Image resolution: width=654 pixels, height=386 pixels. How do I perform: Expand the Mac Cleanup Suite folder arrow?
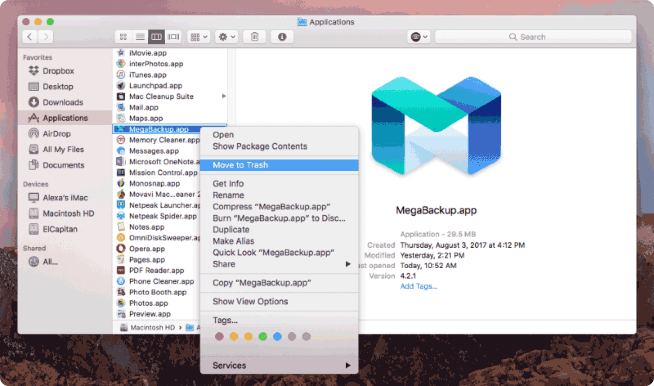click(x=224, y=96)
